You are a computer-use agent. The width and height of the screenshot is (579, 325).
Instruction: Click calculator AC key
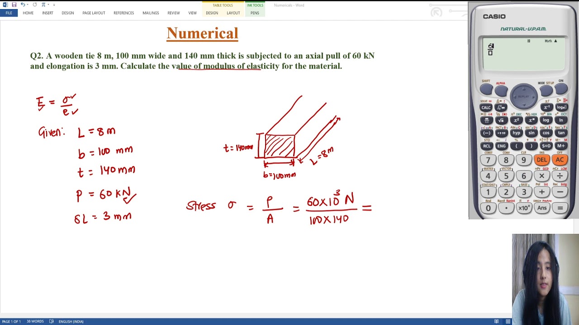point(560,160)
